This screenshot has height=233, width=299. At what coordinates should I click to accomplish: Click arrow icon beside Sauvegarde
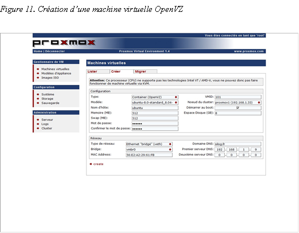pos(38,103)
